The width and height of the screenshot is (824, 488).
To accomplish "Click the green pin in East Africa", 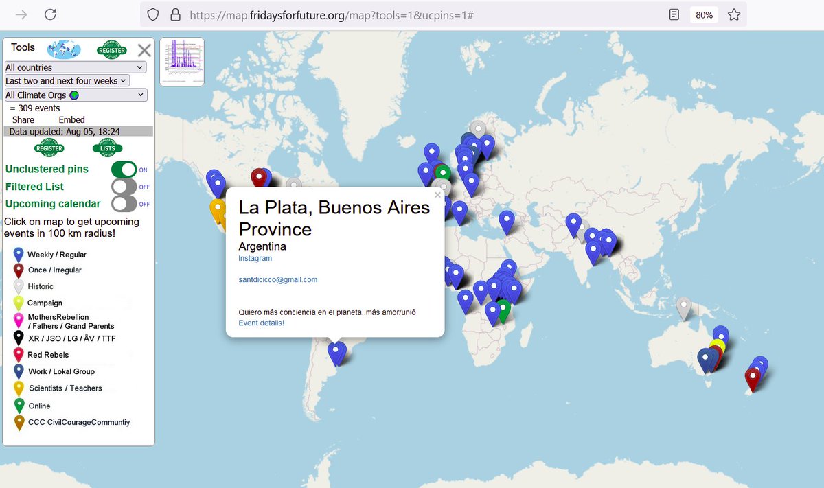I will [503, 312].
